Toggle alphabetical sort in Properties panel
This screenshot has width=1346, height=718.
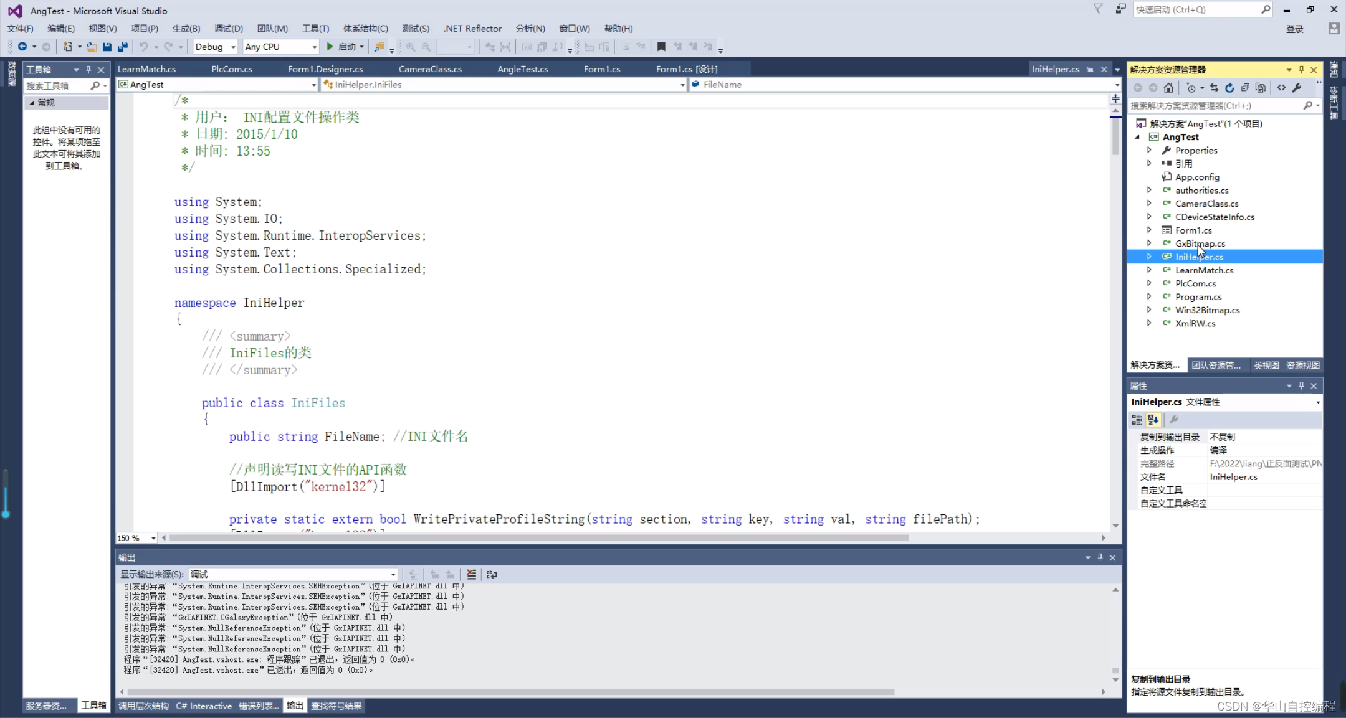(x=1153, y=420)
